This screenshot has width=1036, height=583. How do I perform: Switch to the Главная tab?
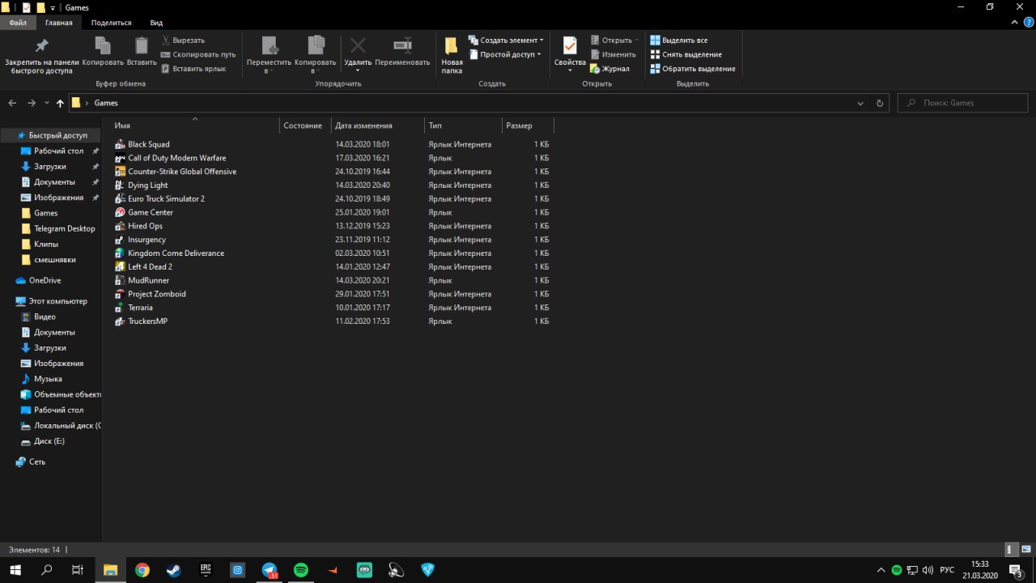pos(58,23)
